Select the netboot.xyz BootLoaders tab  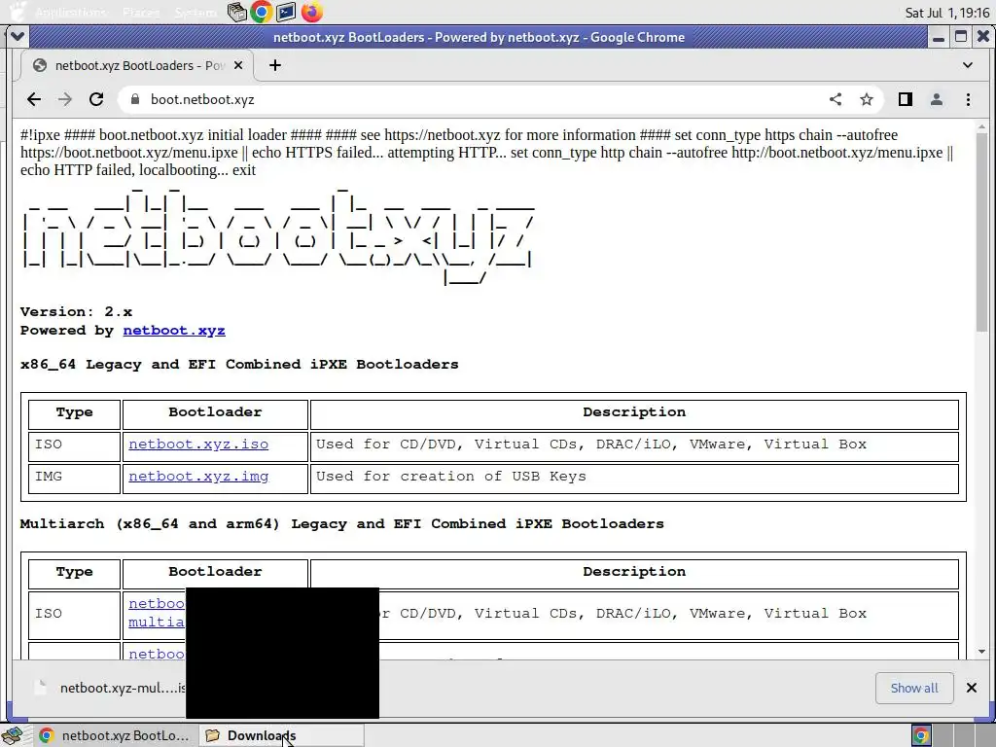137,65
